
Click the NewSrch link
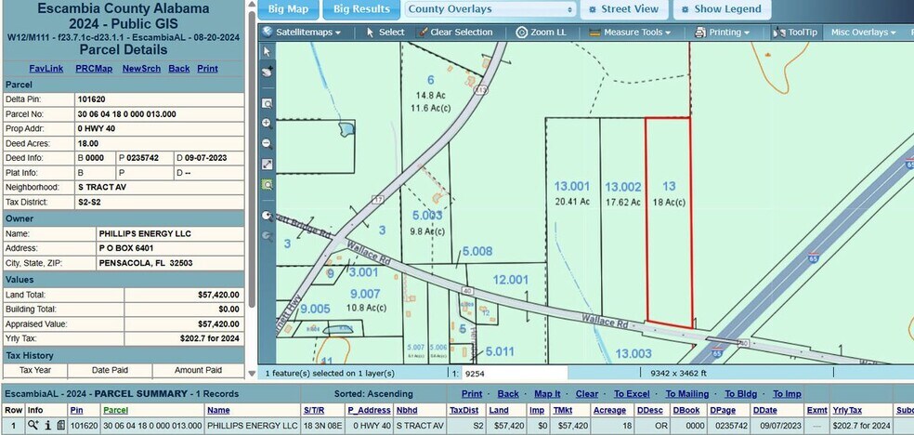[141, 69]
